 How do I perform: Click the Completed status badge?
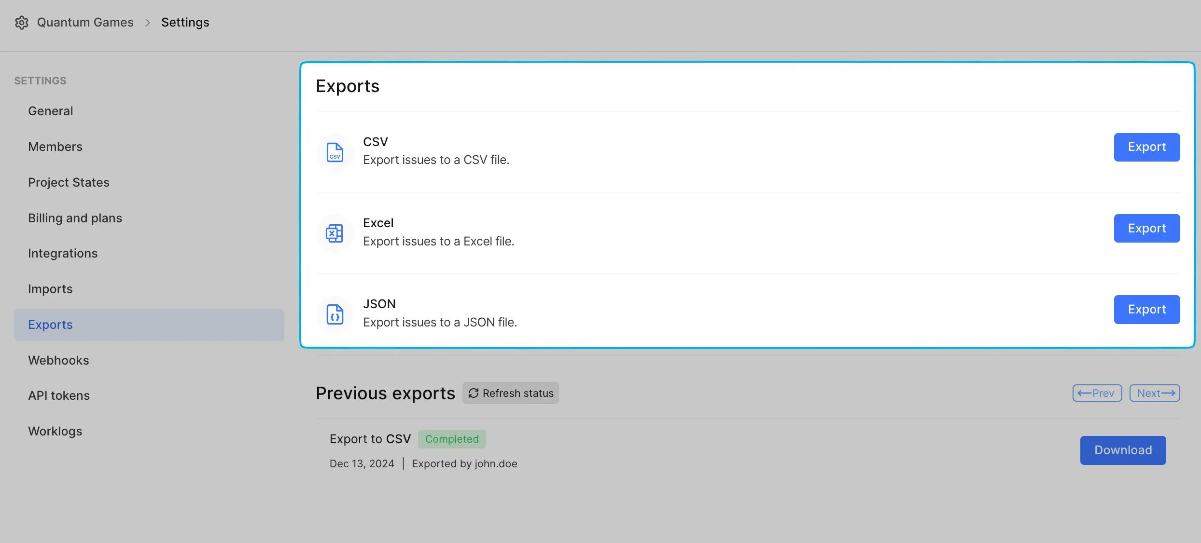452,439
